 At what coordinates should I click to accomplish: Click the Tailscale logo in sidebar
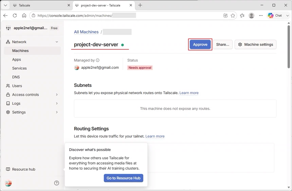pyautogui.click(x=8, y=28)
